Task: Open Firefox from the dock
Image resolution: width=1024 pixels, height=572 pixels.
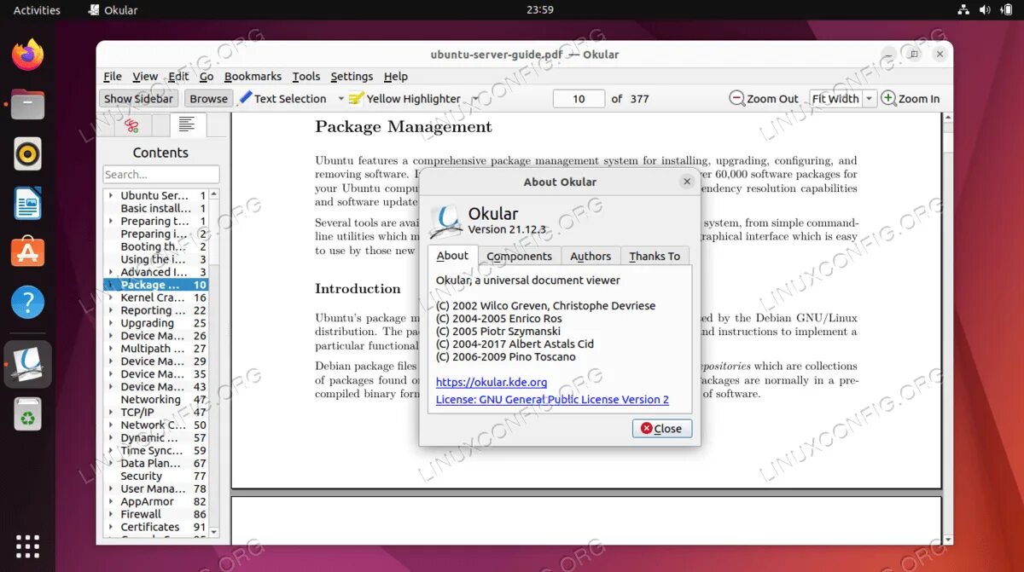Action: click(x=27, y=55)
